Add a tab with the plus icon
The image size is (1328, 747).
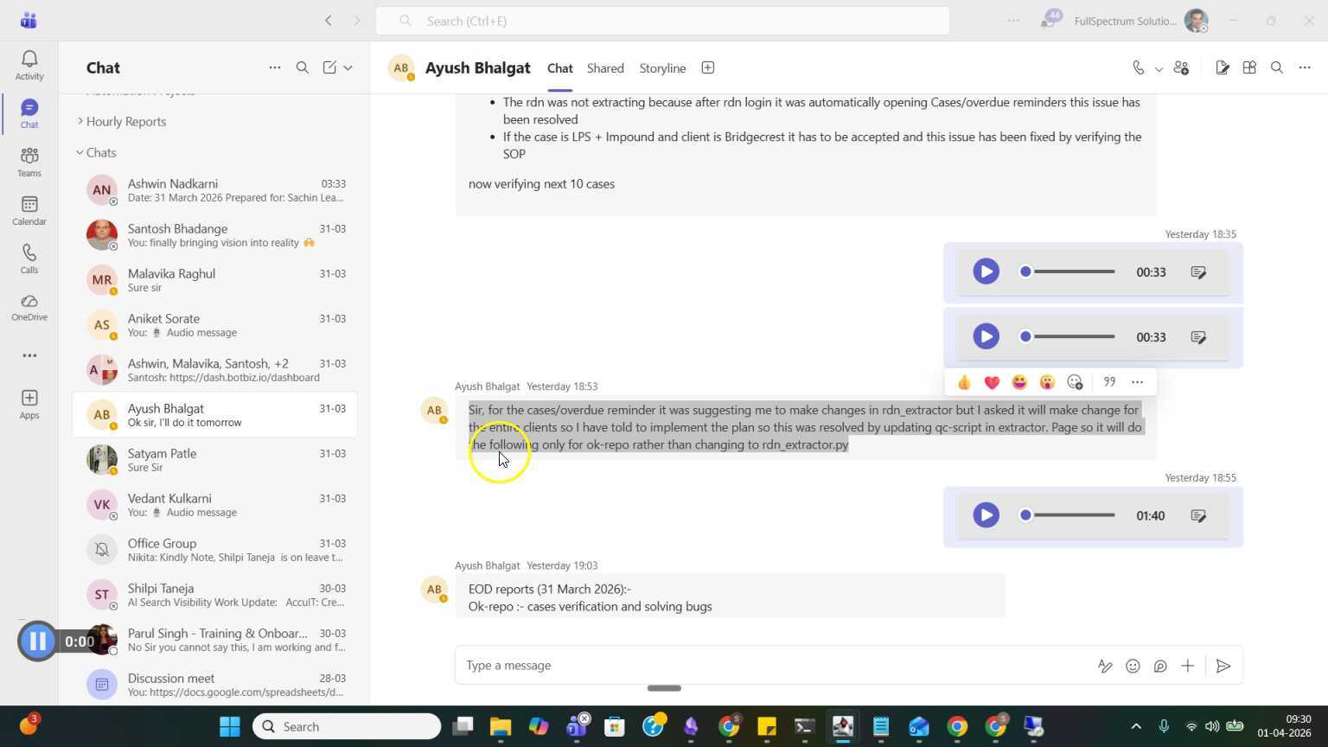click(707, 68)
